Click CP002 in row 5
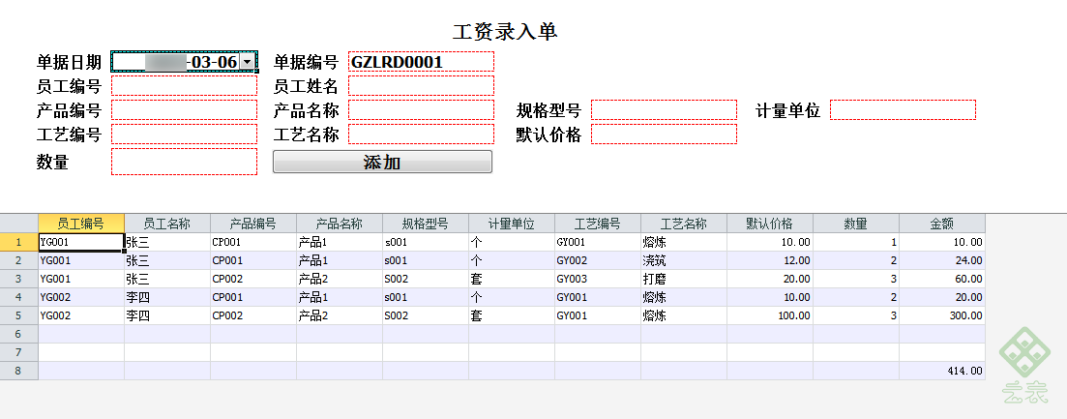This screenshot has width=1067, height=419. (253, 315)
